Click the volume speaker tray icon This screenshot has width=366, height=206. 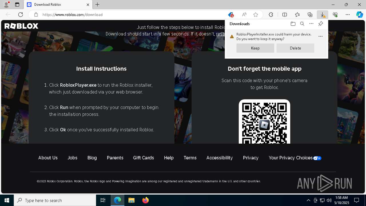coord(329,200)
